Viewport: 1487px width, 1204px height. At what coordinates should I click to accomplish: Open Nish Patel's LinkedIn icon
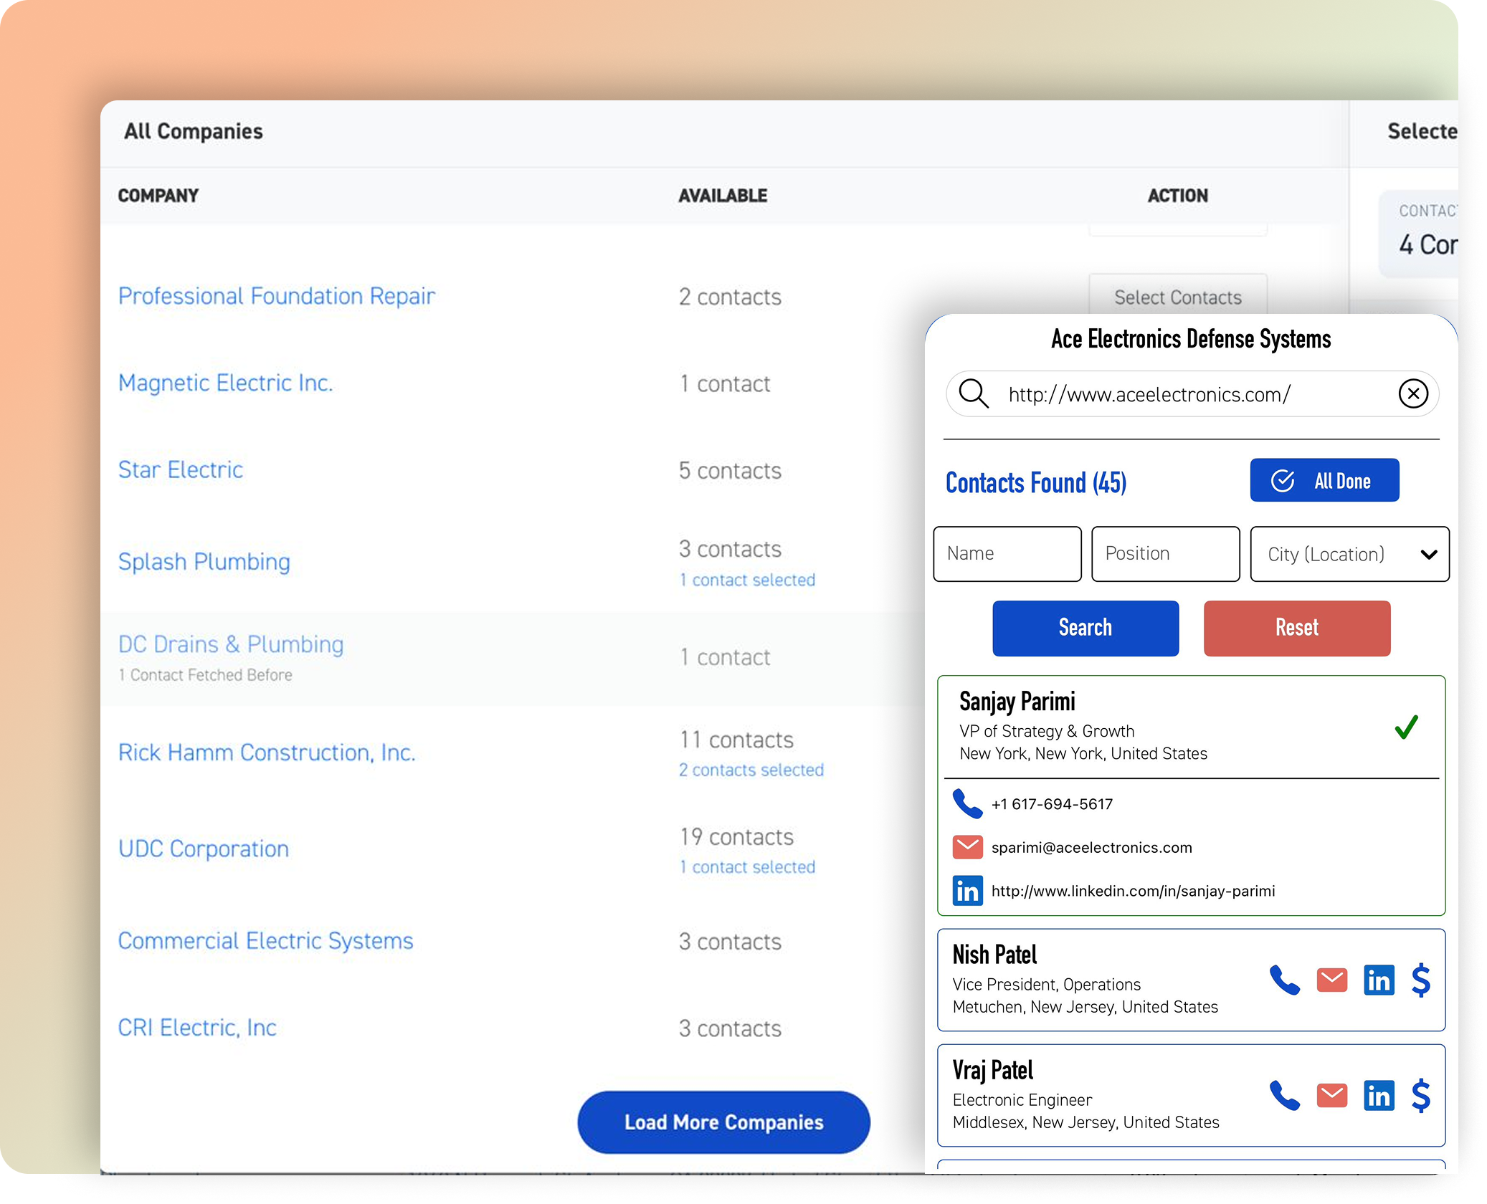1378,980
